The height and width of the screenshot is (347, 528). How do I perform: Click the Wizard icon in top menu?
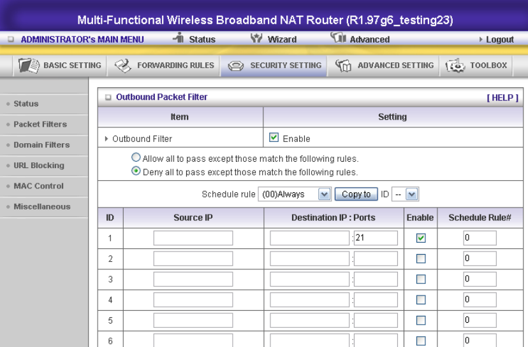[x=258, y=39]
